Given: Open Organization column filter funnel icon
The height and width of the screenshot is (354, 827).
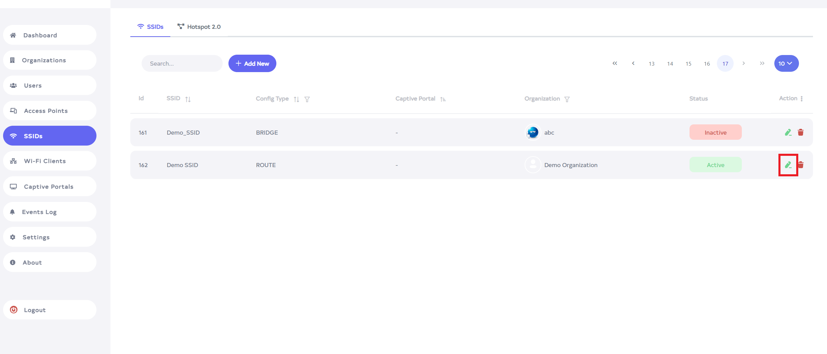Looking at the screenshot, I should [567, 99].
